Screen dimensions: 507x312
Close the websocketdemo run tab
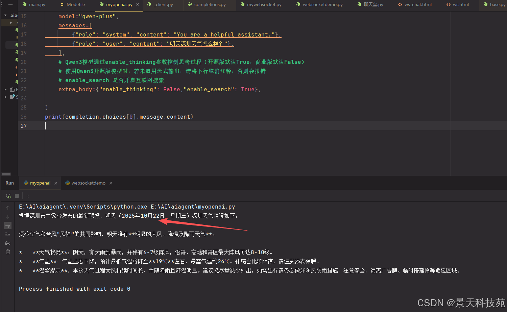[111, 183]
